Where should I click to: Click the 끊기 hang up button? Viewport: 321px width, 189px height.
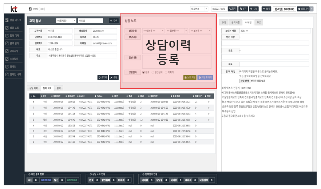click(x=266, y=9)
